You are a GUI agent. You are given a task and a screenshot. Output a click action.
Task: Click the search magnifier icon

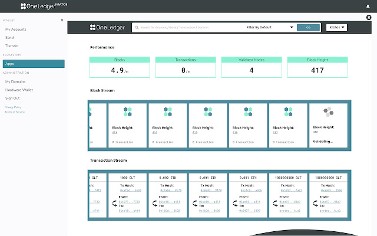(137, 28)
